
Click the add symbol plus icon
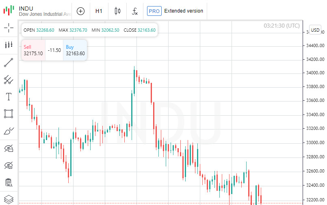pyautogui.click(x=80, y=11)
